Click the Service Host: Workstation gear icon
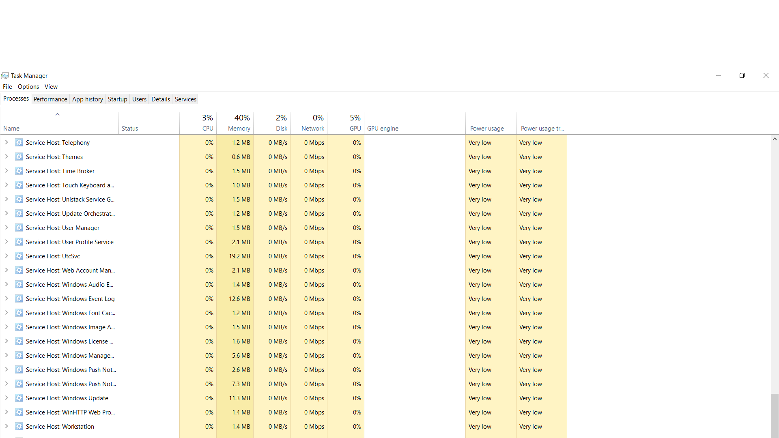This screenshot has width=779, height=438. pyautogui.click(x=19, y=427)
